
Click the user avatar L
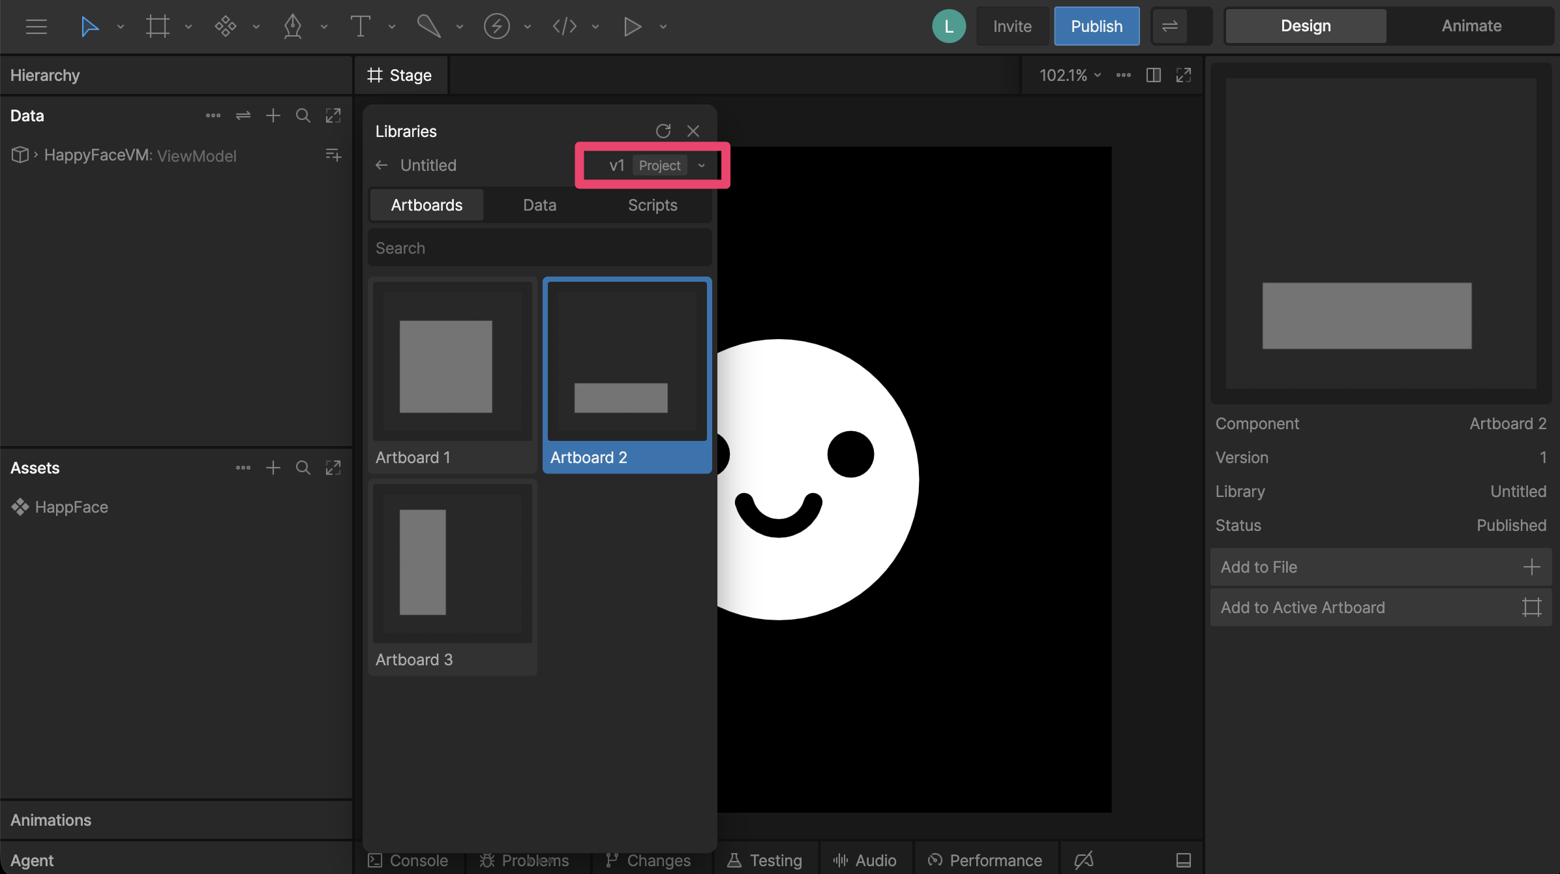(949, 26)
